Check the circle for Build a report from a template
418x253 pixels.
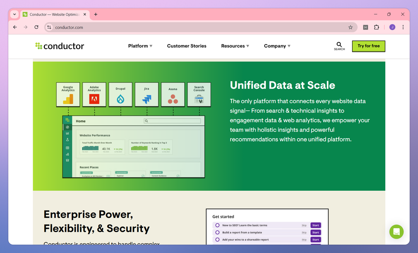pyautogui.click(x=217, y=232)
